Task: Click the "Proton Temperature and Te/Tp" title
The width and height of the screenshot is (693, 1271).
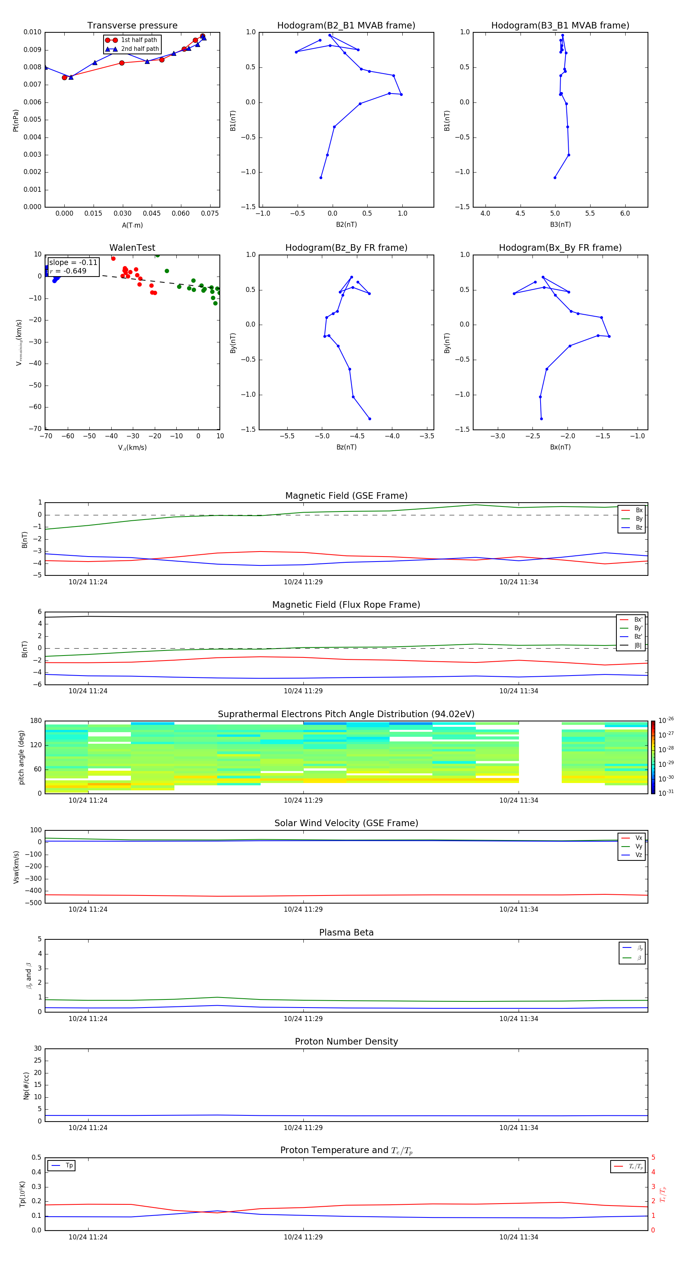Action: pyautogui.click(x=346, y=1150)
